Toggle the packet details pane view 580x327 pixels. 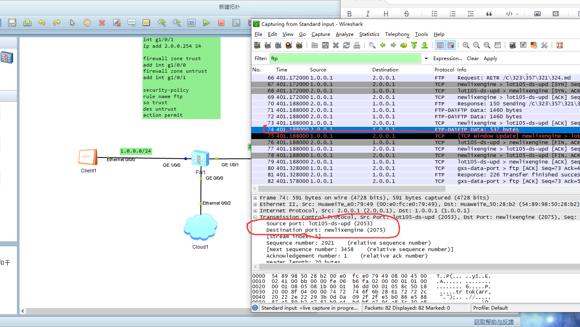(288, 34)
